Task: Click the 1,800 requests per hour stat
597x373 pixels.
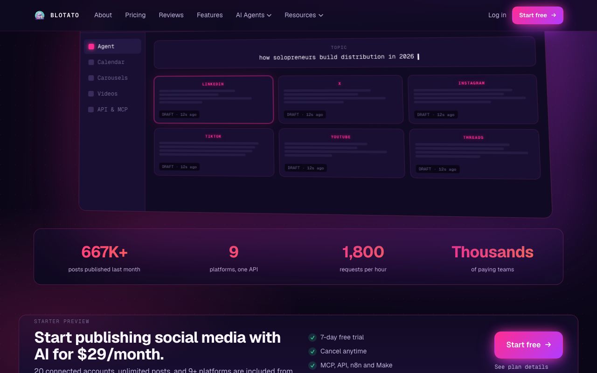Action: [x=363, y=258]
